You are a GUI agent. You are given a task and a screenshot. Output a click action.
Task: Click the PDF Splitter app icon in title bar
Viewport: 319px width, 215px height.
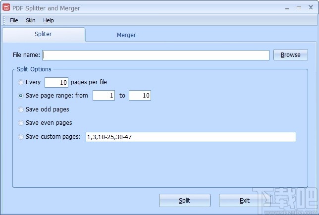(6, 7)
